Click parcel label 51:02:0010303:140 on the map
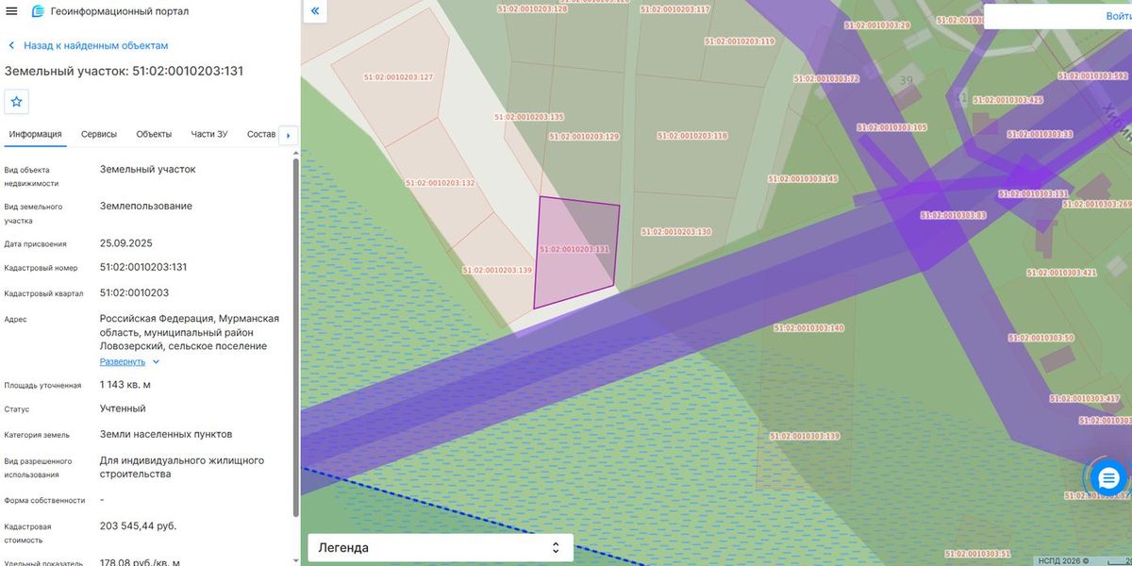 [808, 328]
